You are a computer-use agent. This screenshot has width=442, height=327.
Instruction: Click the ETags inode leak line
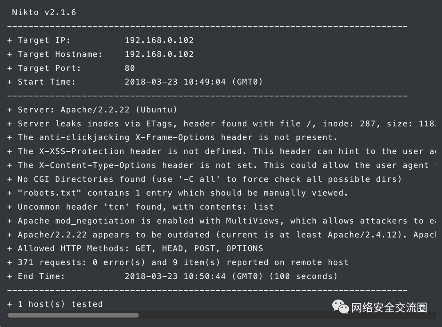point(221,123)
